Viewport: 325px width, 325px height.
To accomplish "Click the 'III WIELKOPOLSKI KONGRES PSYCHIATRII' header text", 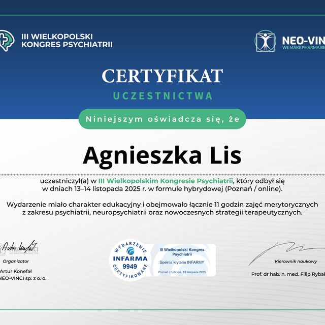I will click(67, 41).
